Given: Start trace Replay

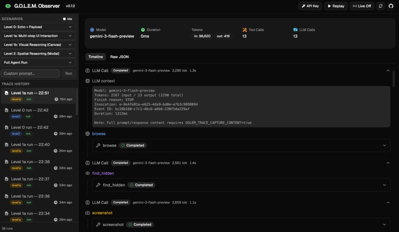Looking at the screenshot, I should (336, 6).
